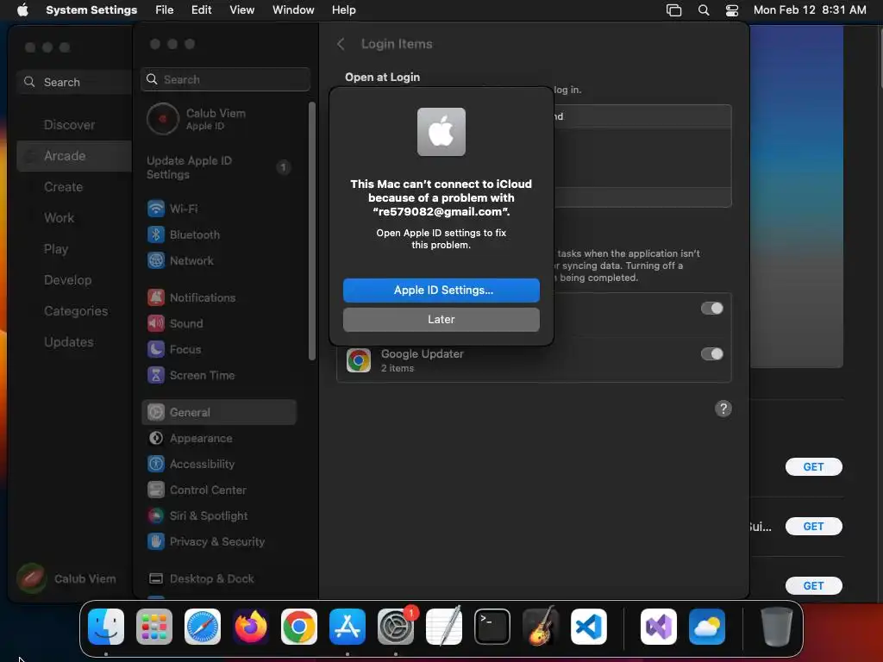Launch Terminal from the Dock

(x=492, y=627)
